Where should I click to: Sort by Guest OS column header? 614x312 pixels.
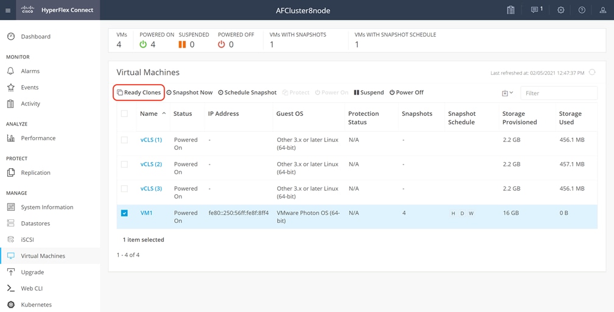pyautogui.click(x=290, y=114)
